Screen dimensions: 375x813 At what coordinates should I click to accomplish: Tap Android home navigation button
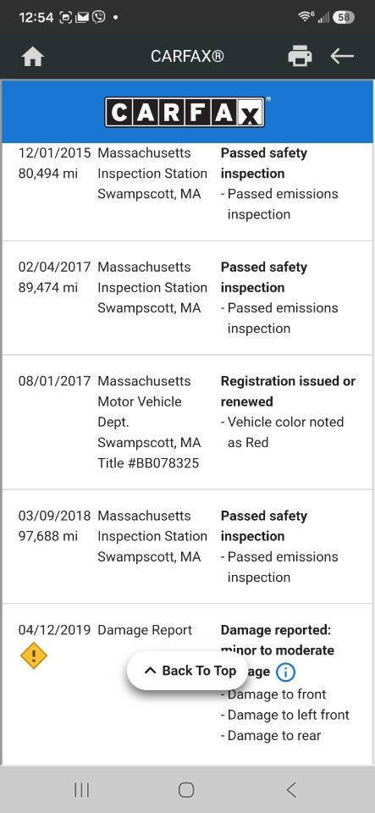[x=186, y=789]
